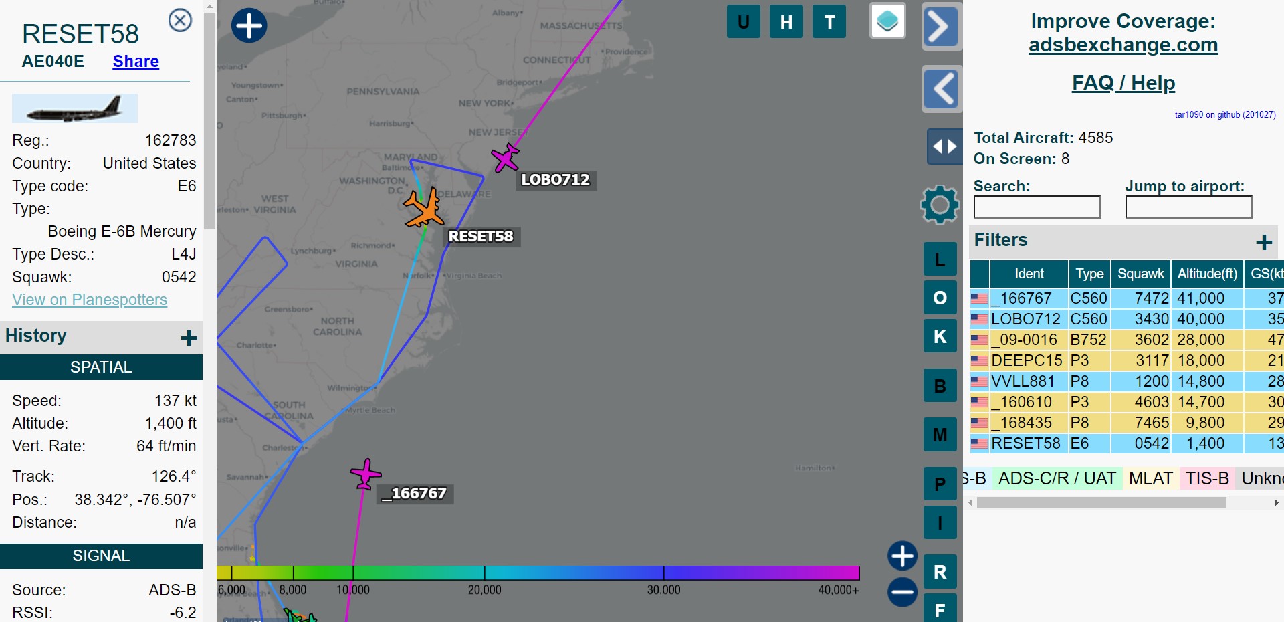Open the map layers selector
Screen dimensions: 1284x622
pos(887,21)
